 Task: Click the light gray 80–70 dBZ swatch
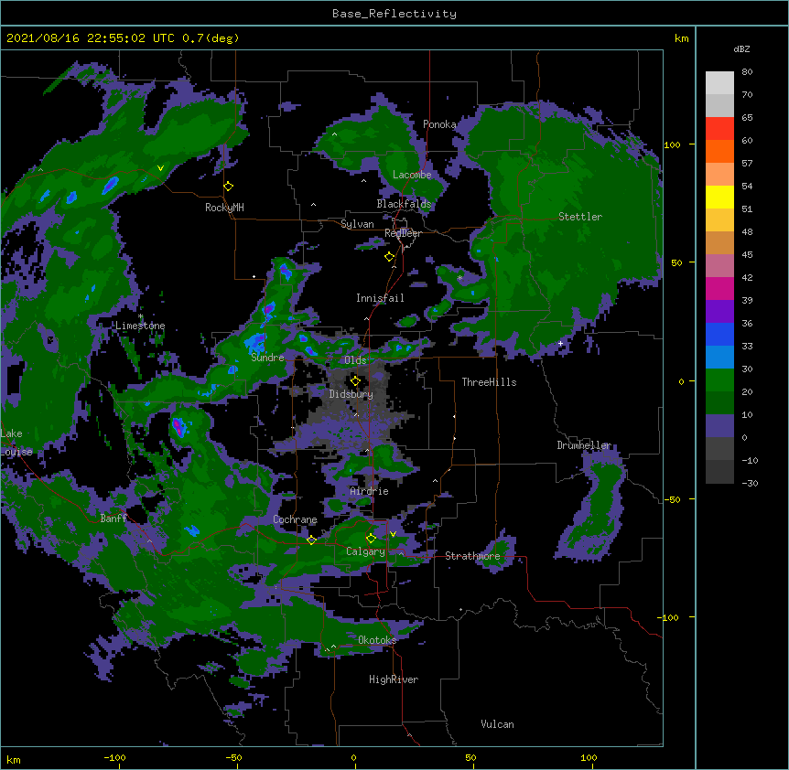(x=719, y=82)
